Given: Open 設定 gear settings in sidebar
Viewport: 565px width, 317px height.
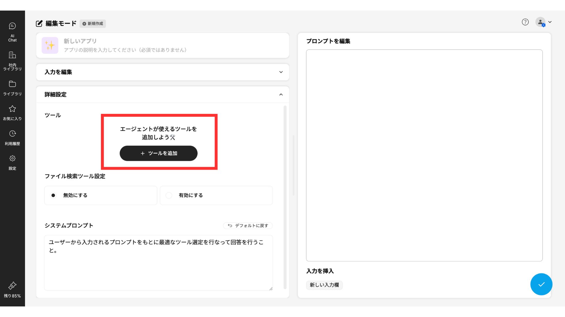Looking at the screenshot, I should [x=12, y=159].
